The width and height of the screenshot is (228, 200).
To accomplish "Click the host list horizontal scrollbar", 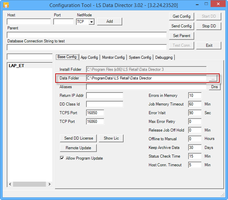I will coord(29,184).
